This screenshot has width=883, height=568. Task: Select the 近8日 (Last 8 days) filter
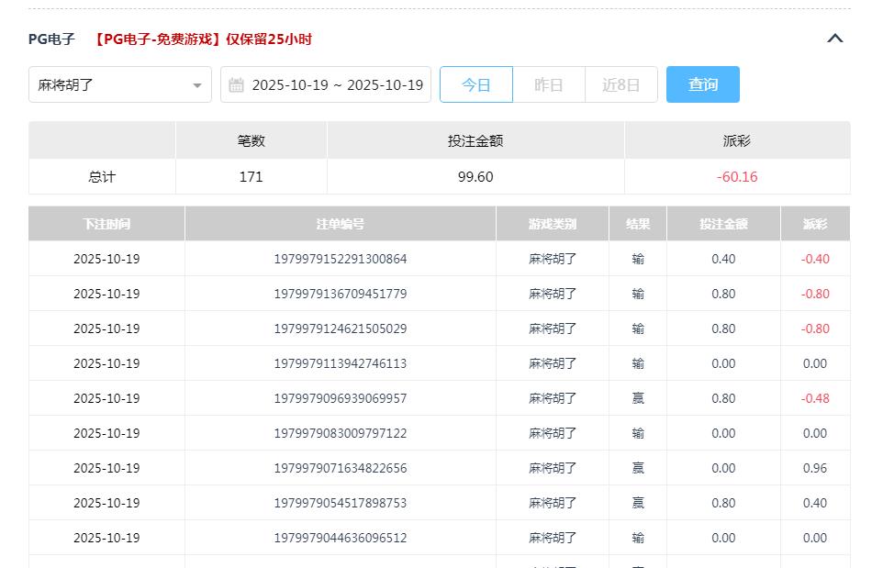coord(620,84)
